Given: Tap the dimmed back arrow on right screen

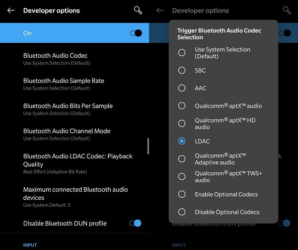Looking at the screenshot, I should coord(160,10).
